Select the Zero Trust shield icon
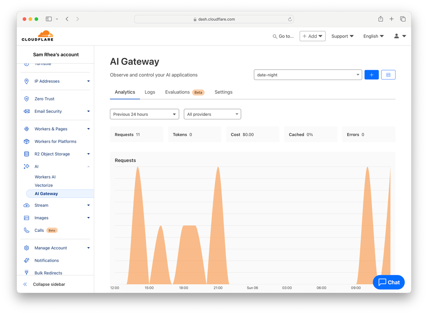The height and width of the screenshot is (315, 428). pos(26,98)
